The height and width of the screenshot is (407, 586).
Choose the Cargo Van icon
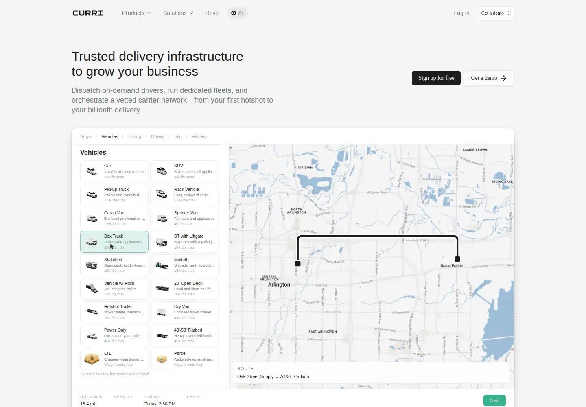pyautogui.click(x=92, y=218)
